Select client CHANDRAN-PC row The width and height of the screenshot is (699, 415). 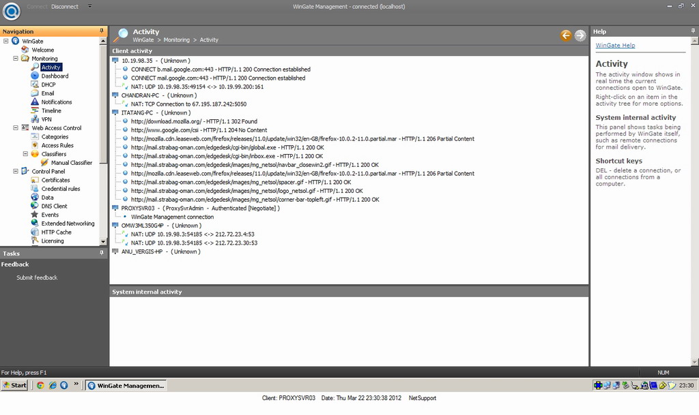tap(158, 95)
